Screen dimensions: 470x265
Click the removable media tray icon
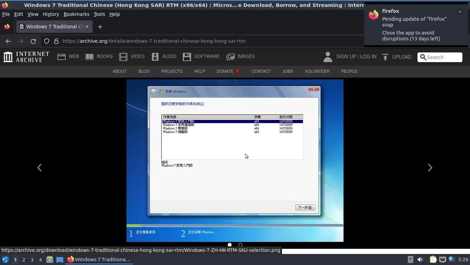coord(410,259)
